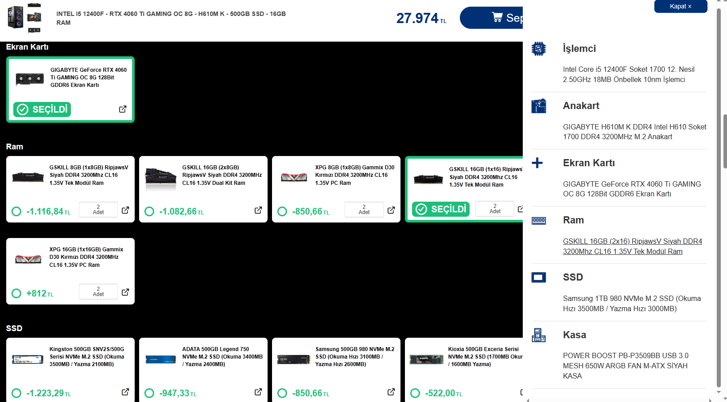727x402 pixels.
Task: Select the GSKILL 8GB (1x8GB) RipjawsV radio
Action: tap(16, 211)
